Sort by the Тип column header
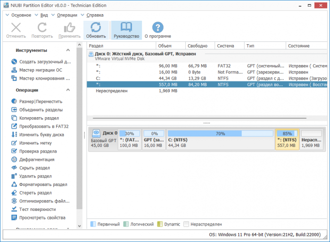Image resolution: width=330 pixels, height=242 pixels. [x=265, y=46]
